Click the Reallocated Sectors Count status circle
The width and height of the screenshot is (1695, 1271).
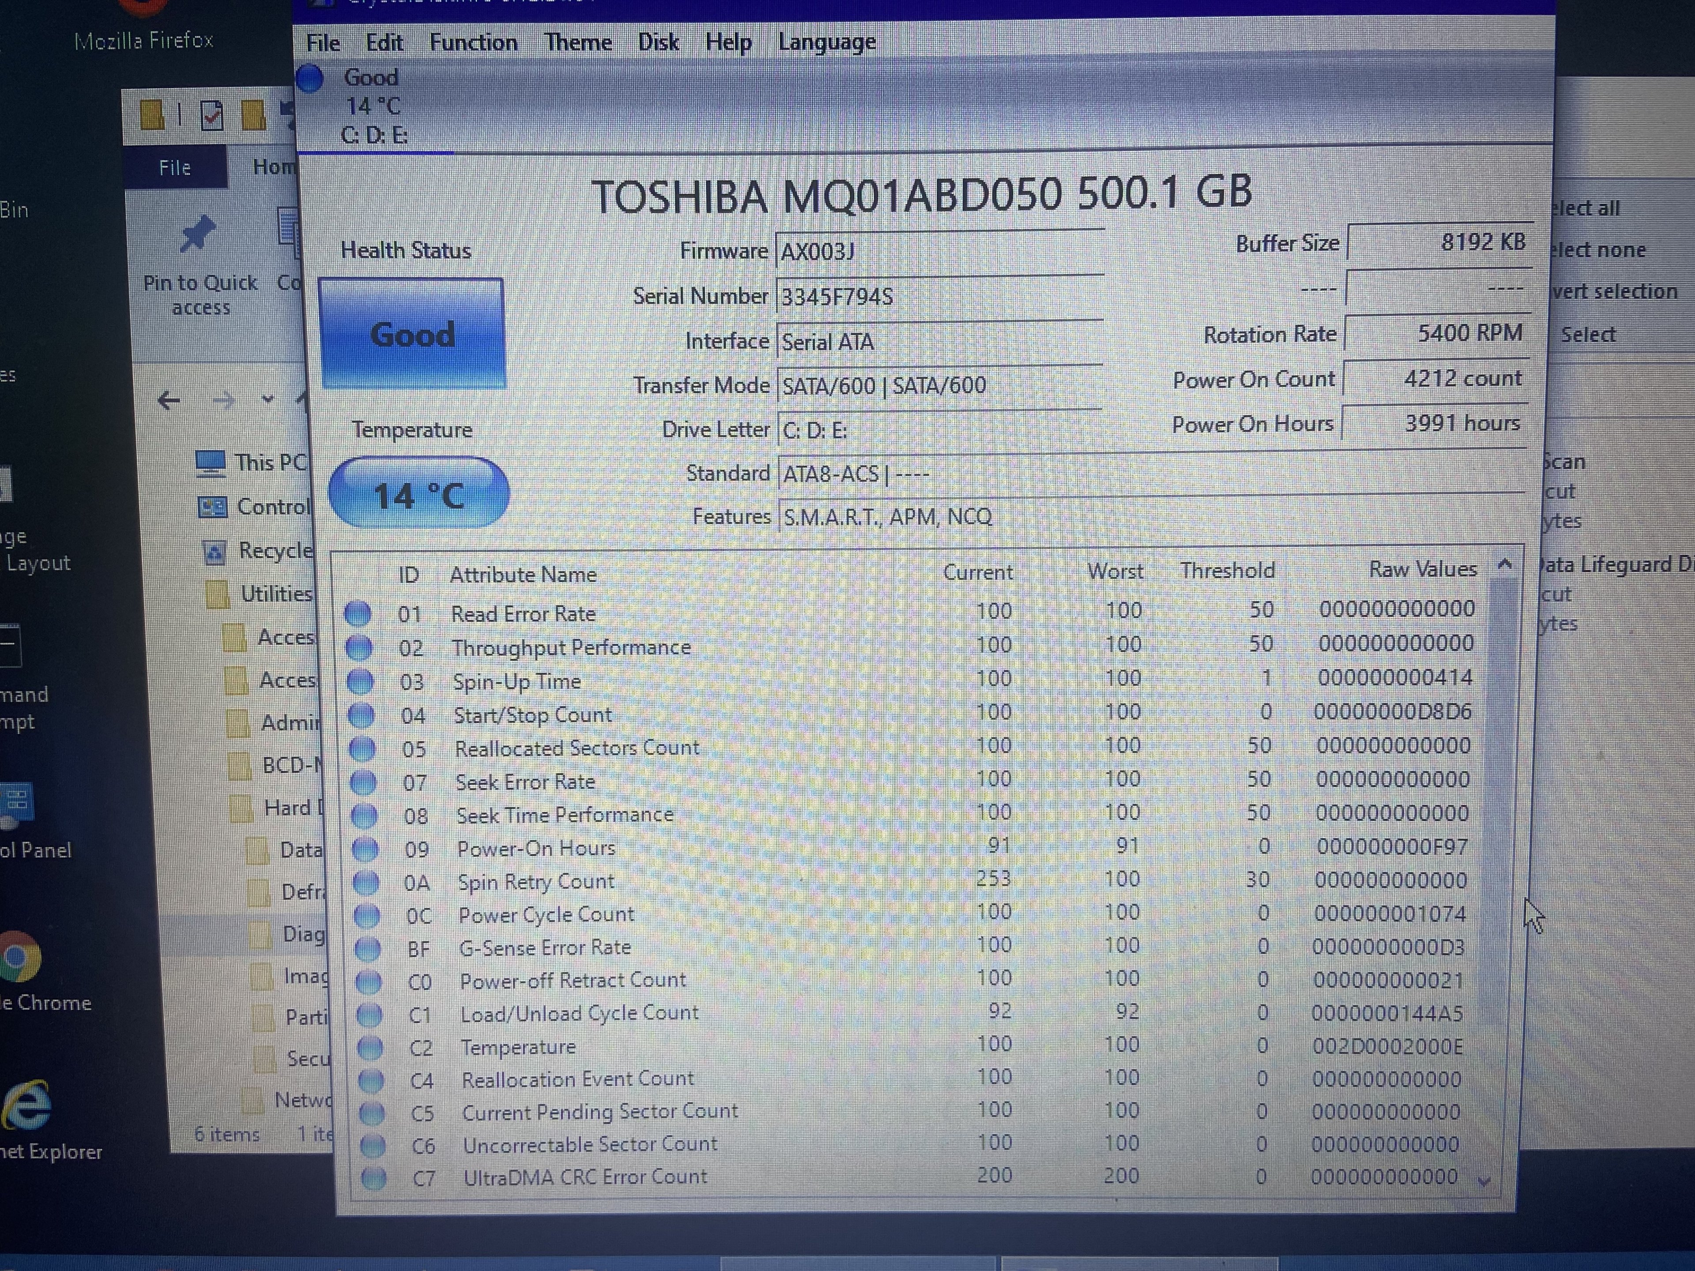point(362,748)
